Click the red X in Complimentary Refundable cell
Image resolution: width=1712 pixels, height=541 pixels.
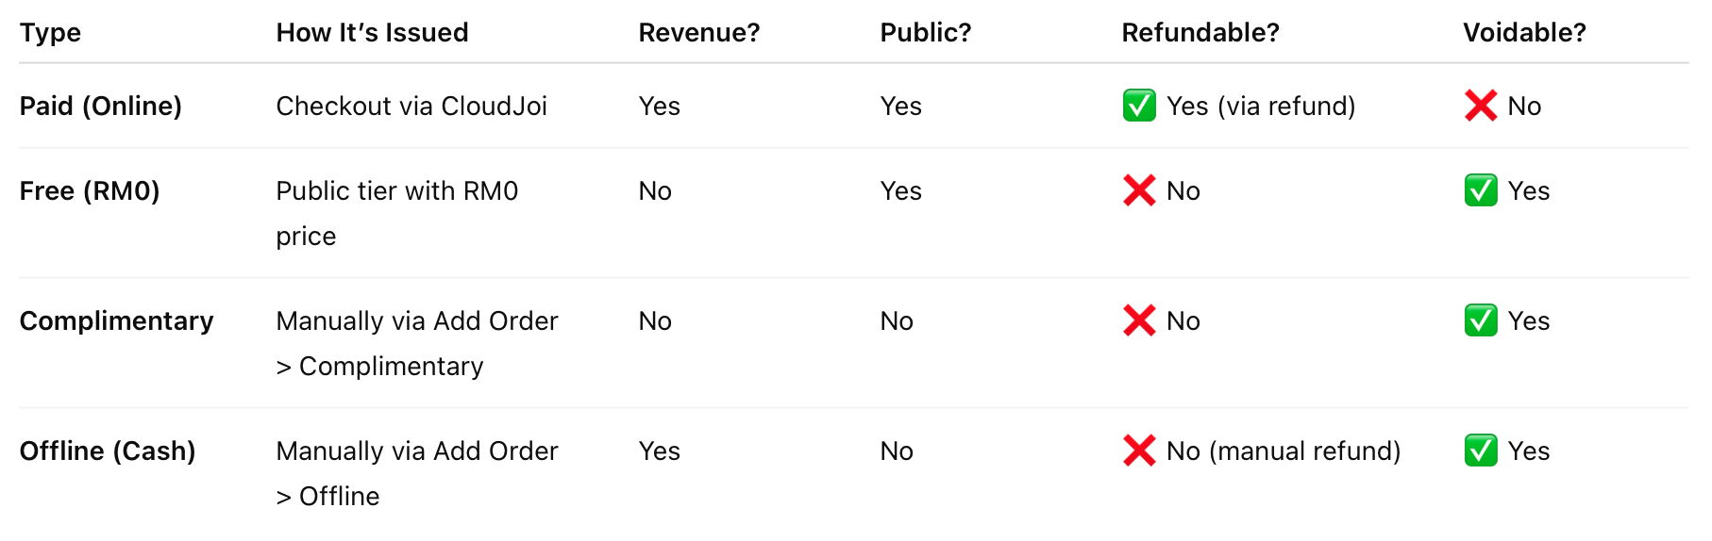pyautogui.click(x=1139, y=320)
